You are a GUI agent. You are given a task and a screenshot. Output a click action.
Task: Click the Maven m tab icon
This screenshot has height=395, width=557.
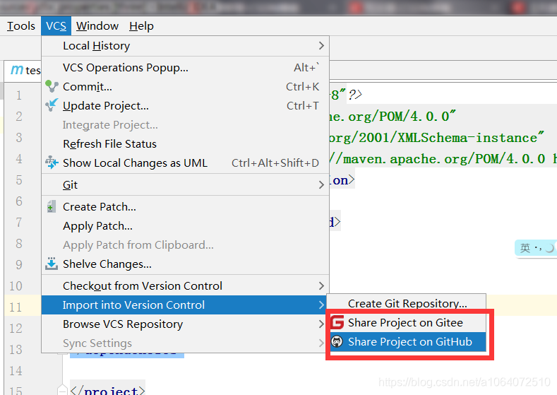pos(17,70)
